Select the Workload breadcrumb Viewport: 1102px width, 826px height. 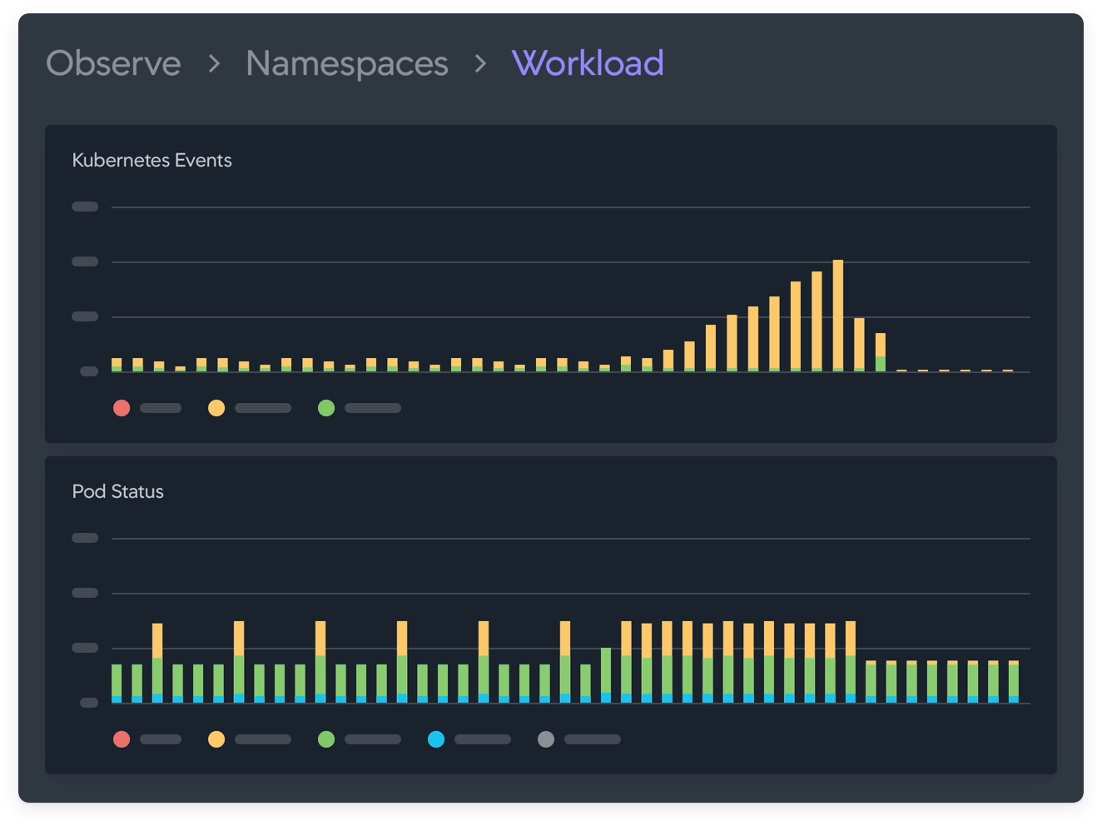[588, 63]
